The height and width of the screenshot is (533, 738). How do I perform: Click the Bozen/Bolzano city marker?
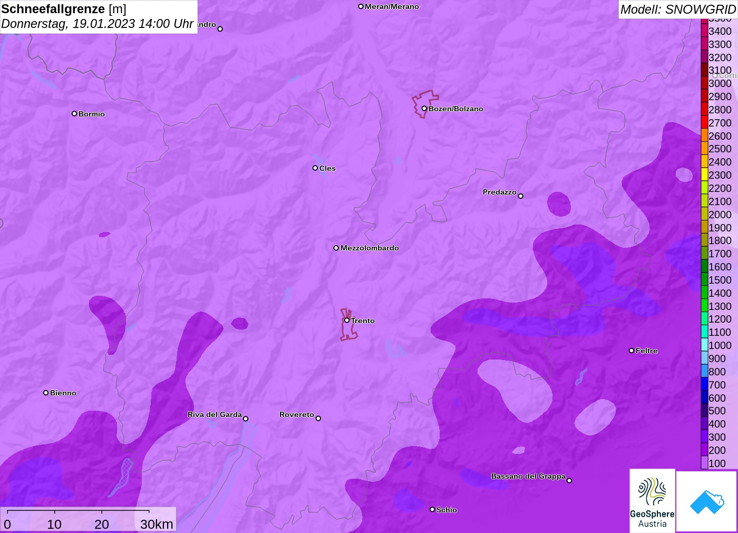click(424, 109)
